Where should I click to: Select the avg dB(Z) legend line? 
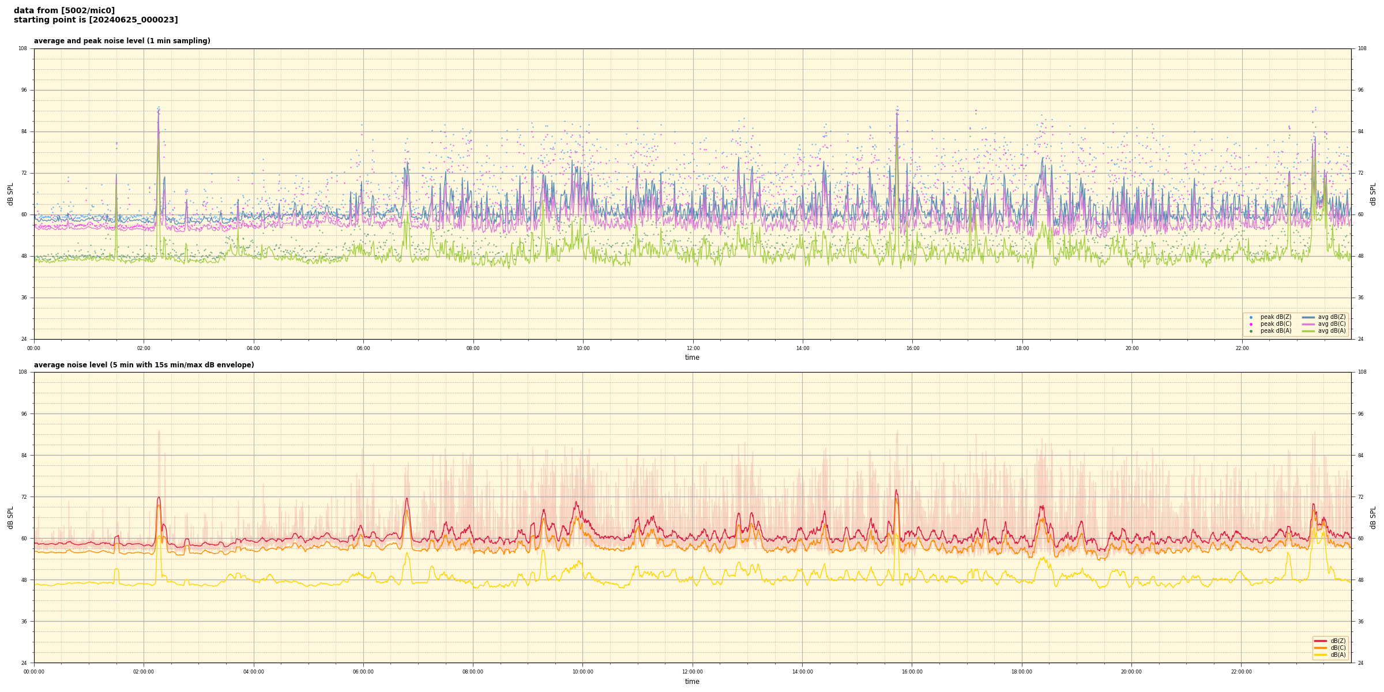tap(1308, 317)
